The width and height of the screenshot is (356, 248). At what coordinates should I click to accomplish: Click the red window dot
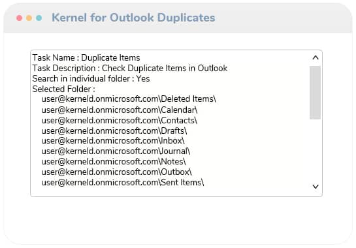pyautogui.click(x=20, y=18)
